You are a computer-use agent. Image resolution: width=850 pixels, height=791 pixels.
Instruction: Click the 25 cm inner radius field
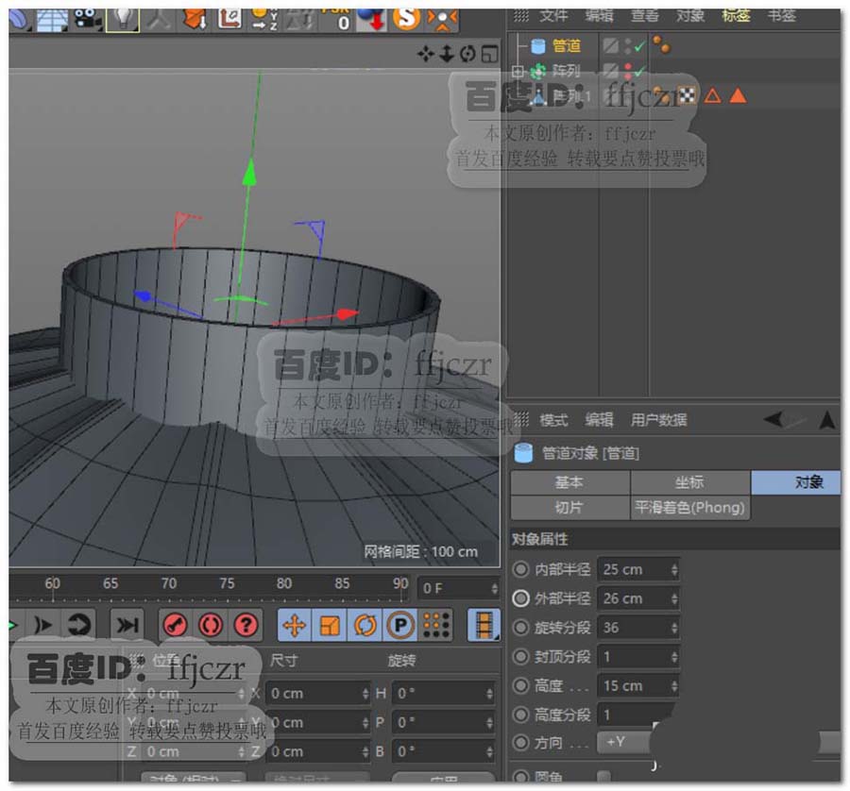637,569
